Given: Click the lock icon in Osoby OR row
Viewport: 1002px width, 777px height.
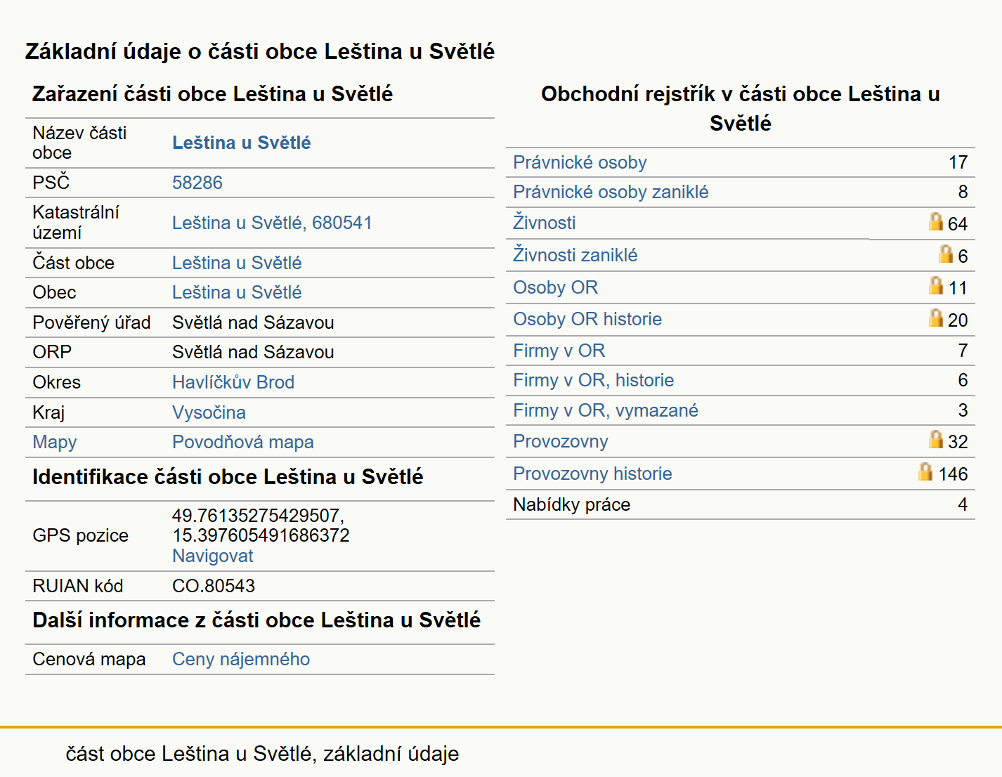Looking at the screenshot, I should click(x=935, y=285).
